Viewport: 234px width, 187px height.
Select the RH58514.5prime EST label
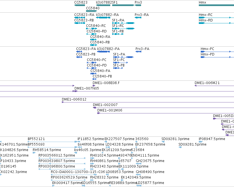47,150
